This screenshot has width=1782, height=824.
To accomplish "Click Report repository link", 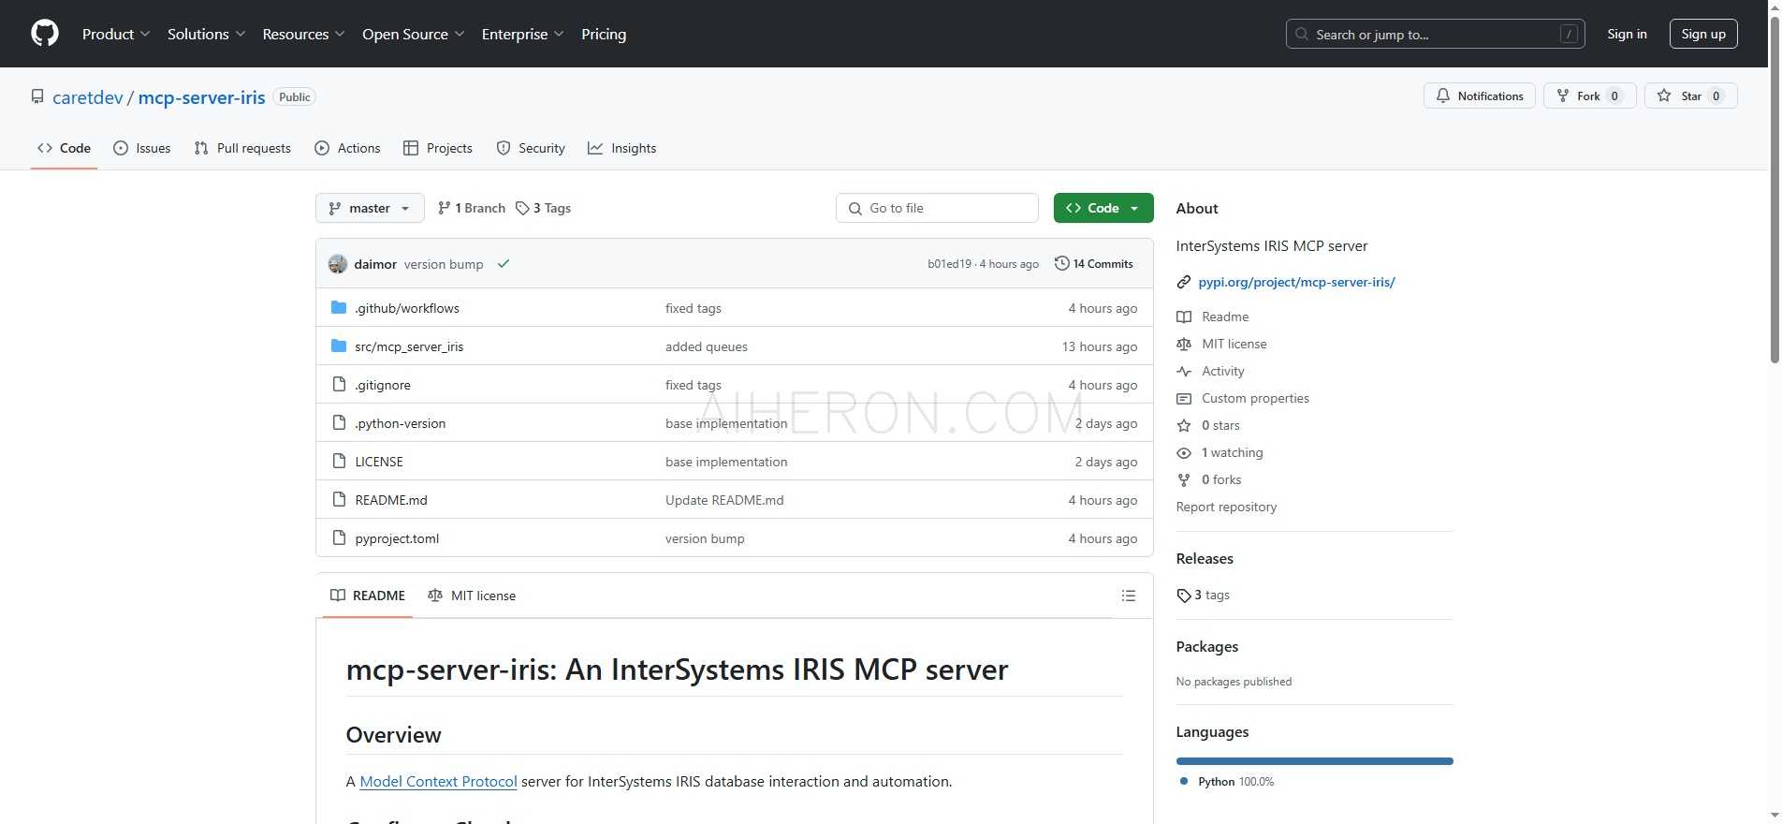I will [x=1226, y=507].
